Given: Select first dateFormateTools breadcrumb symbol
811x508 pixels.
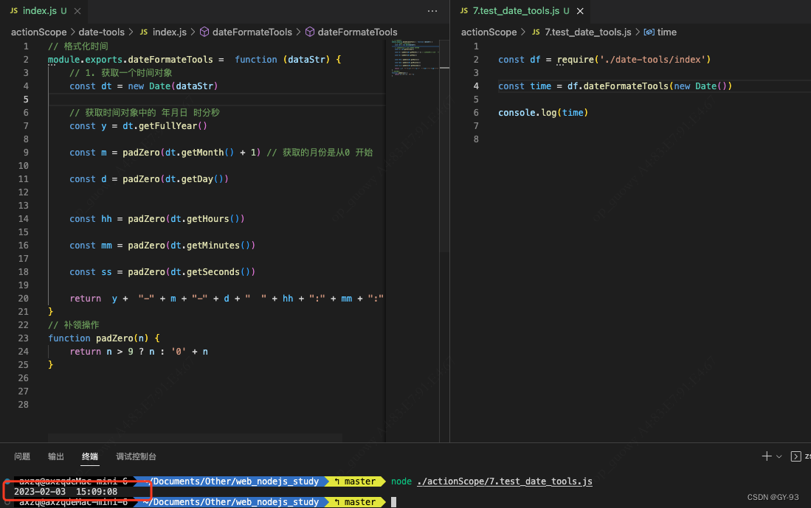Looking at the screenshot, I should [252, 32].
